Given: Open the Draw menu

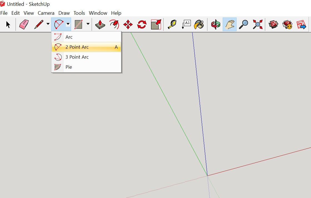Looking at the screenshot, I should (x=64, y=13).
